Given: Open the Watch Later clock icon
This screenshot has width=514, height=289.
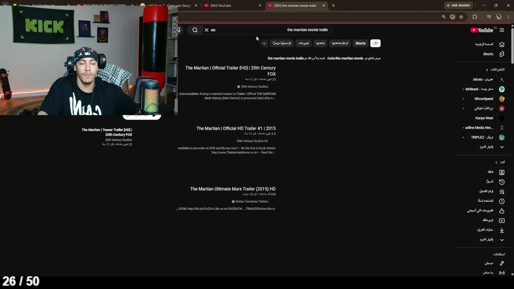Looking at the screenshot, I should tap(502, 201).
